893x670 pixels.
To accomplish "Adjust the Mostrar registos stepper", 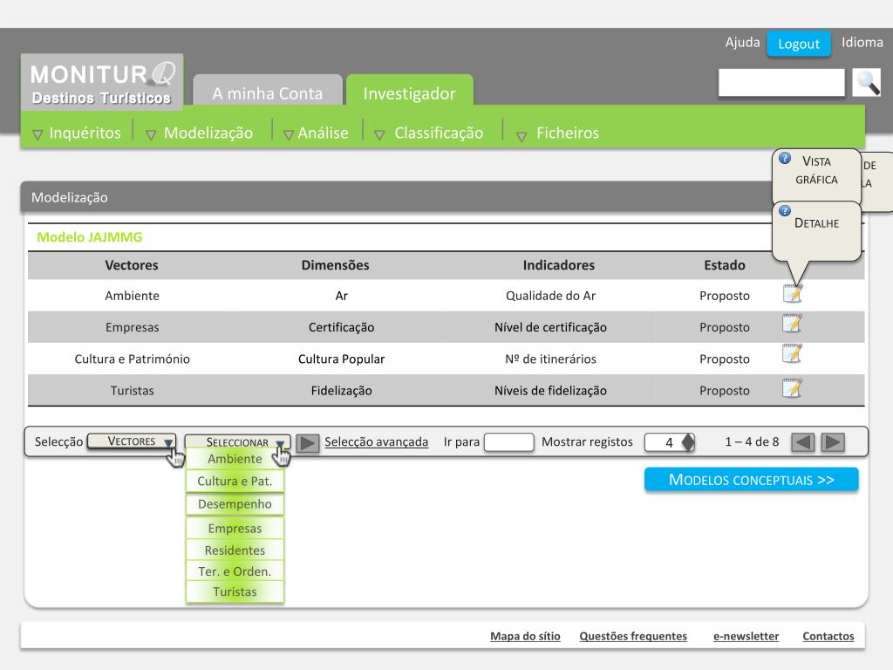I will pyautogui.click(x=688, y=442).
